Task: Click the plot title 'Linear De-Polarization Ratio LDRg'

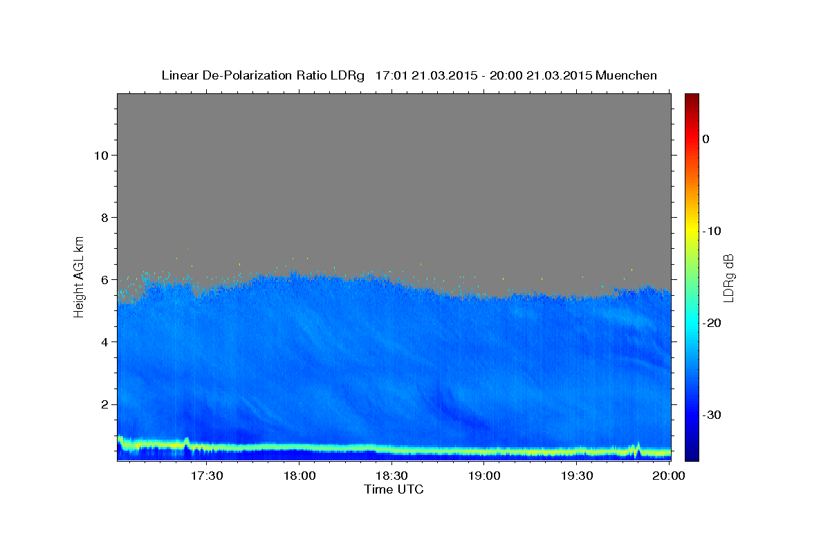Action: click(262, 75)
